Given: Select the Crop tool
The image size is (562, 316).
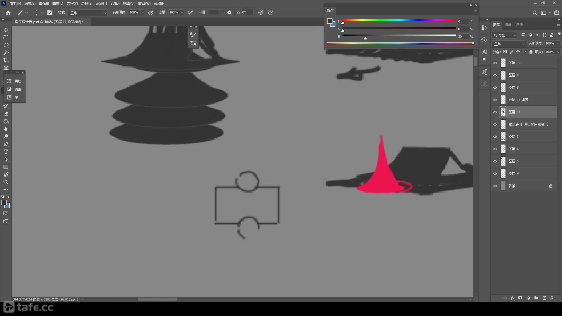Looking at the screenshot, I should (6, 60).
